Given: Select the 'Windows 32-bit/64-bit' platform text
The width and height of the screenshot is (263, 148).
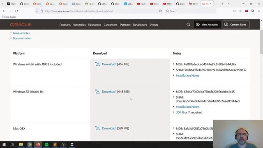Looking at the screenshot, I should [x=28, y=92].
